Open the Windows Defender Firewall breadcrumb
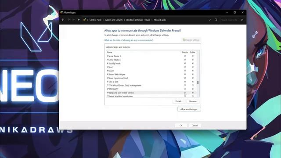 pyautogui.click(x=138, y=20)
